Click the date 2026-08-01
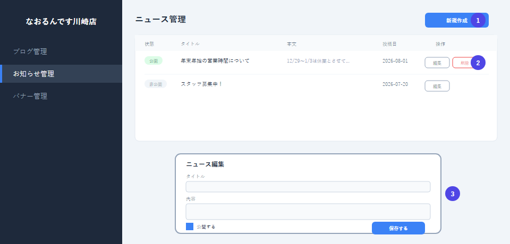Screen dimensions: 510x244 (x=395, y=61)
